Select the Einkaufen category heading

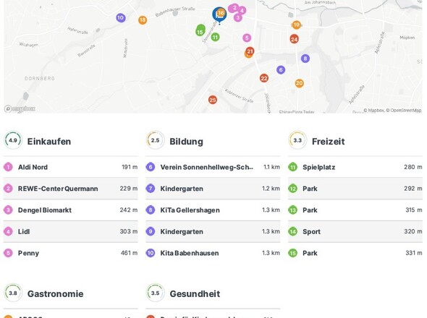tap(49, 142)
